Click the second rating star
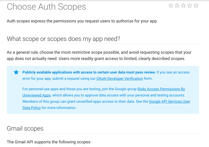Image resolution: width=209 pixels, height=147 pixels. [x=177, y=5]
